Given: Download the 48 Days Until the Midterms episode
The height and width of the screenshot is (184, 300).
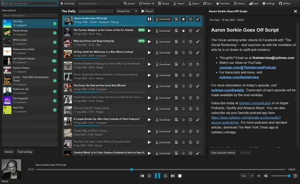Looking at the screenshot, I should pos(162,52).
